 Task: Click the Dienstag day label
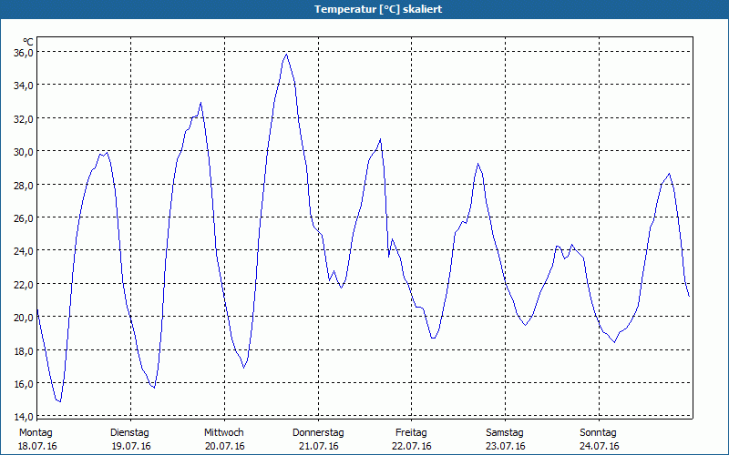coord(129,433)
